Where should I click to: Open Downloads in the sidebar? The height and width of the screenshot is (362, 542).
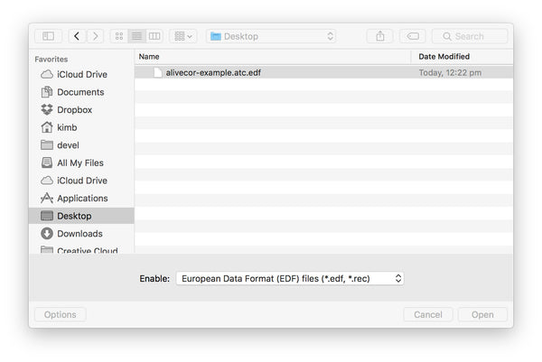pos(81,234)
